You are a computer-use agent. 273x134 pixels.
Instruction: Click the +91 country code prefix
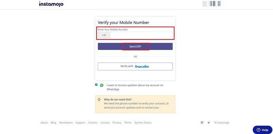coord(104,35)
